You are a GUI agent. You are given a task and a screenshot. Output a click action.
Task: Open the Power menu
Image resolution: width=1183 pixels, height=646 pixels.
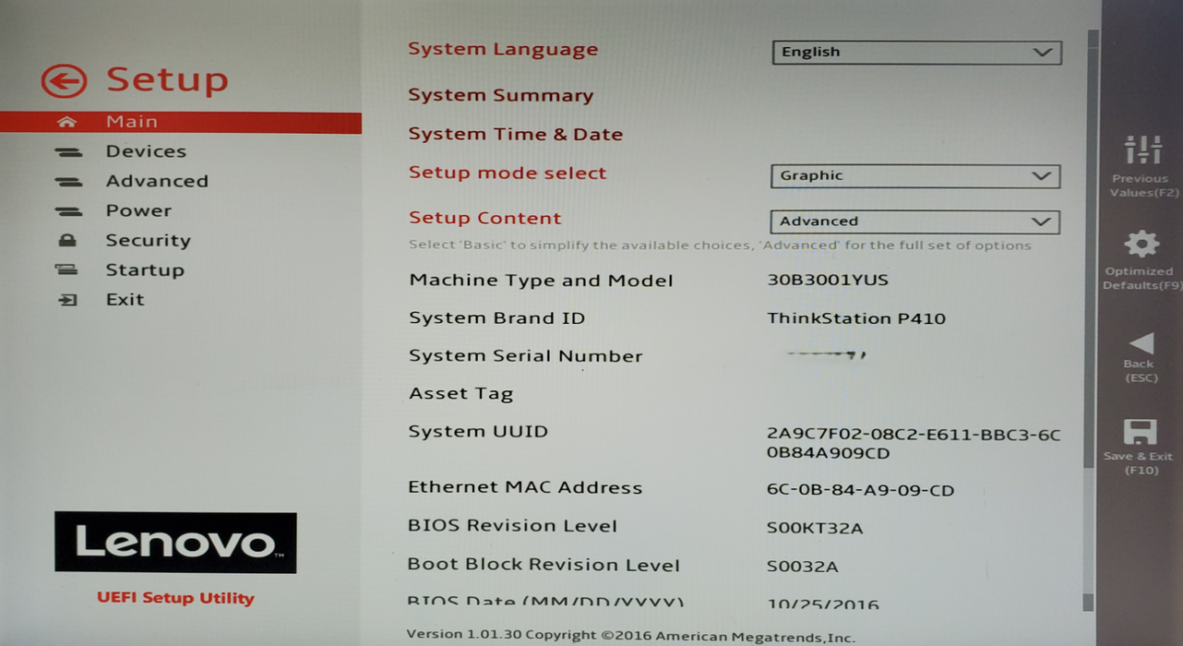138,210
